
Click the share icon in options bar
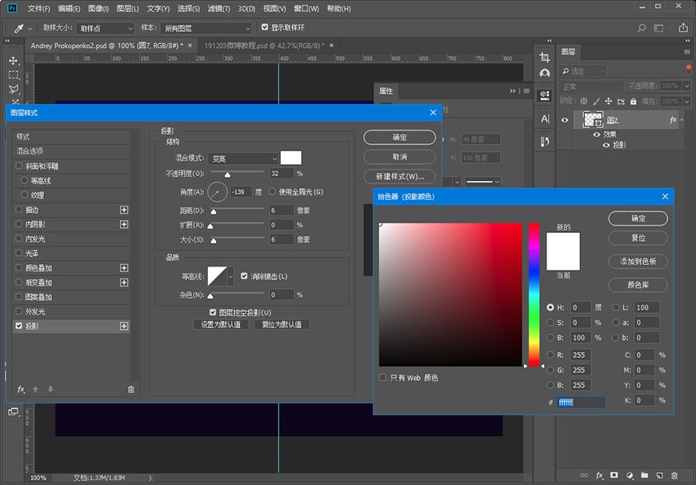tap(683, 27)
